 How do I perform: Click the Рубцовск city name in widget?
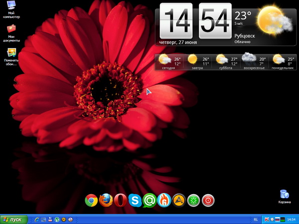pos(244,36)
